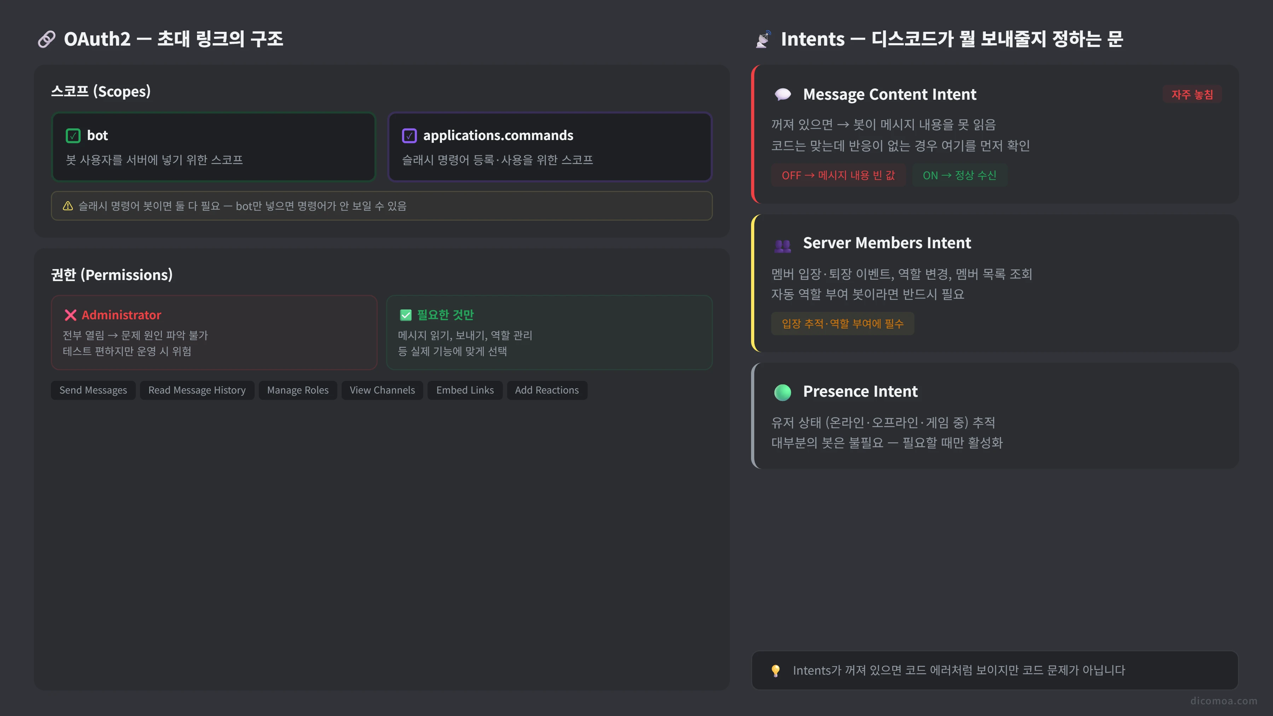1273x716 pixels.
Task: Click the 권한 (Permissions) section heading
Action: [112, 275]
